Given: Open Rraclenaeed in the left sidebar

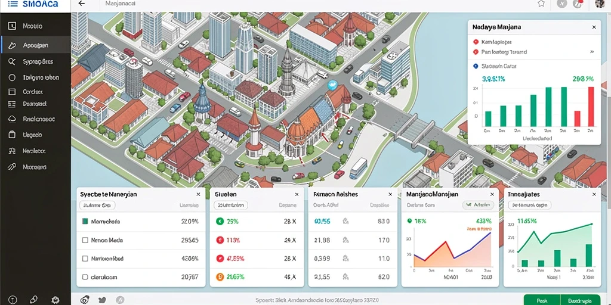Looking at the screenshot, I should tap(35, 119).
